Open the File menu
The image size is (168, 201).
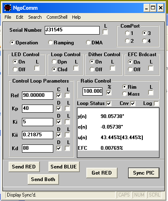(x=8, y=17)
